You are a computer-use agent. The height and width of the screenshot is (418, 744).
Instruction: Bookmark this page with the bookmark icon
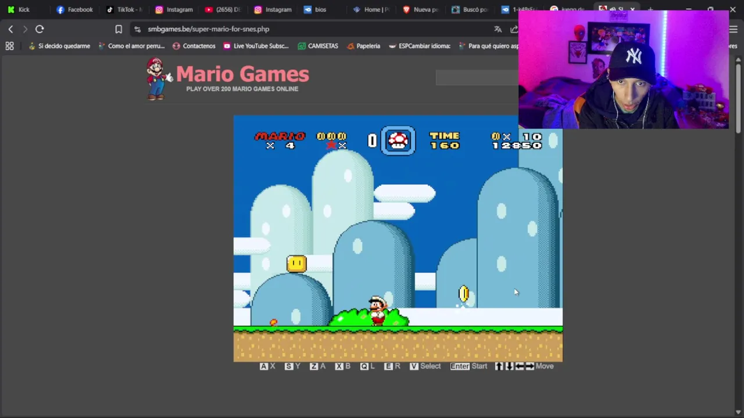pos(119,29)
